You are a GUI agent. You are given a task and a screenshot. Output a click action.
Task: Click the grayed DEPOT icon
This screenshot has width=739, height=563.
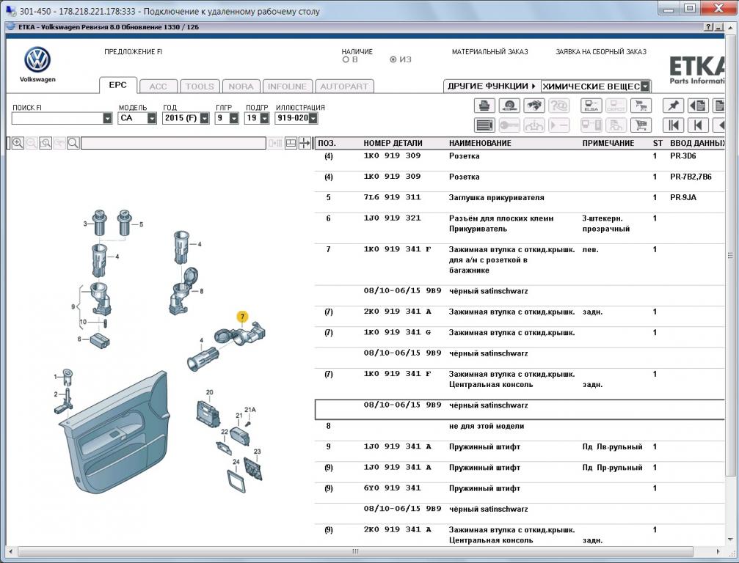(616, 106)
